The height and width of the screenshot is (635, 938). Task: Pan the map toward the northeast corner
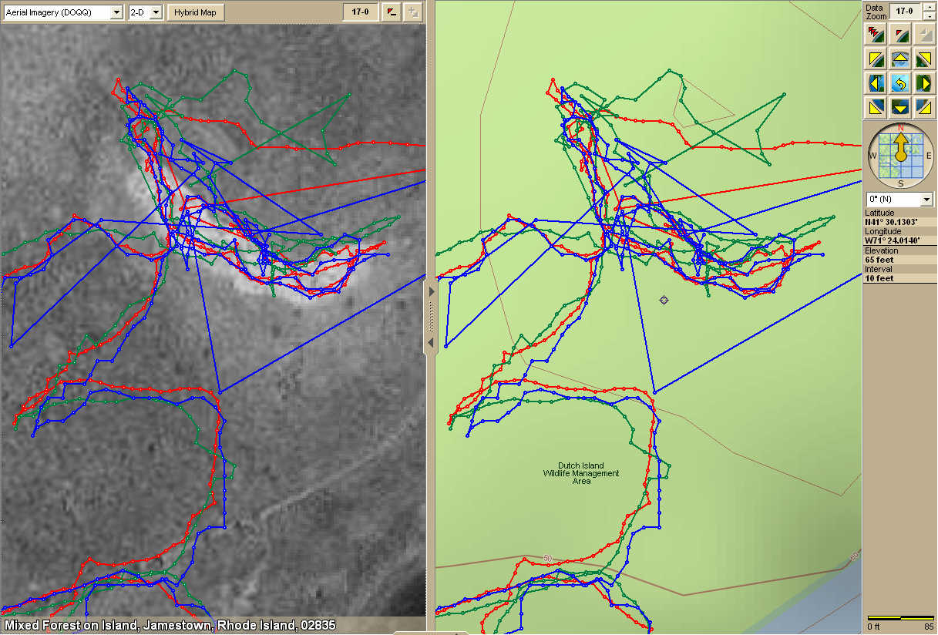point(923,59)
